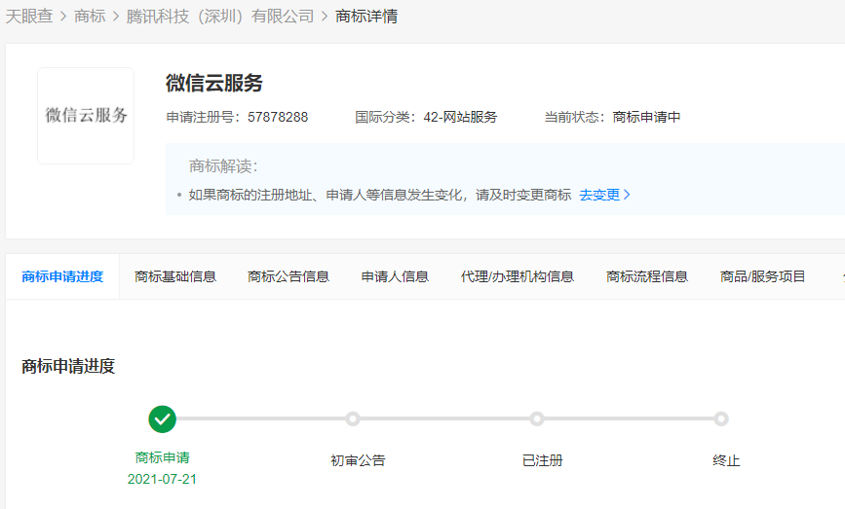This screenshot has height=509, width=845.
Task: Switch to 商标流程信息 tab
Action: coord(647,276)
